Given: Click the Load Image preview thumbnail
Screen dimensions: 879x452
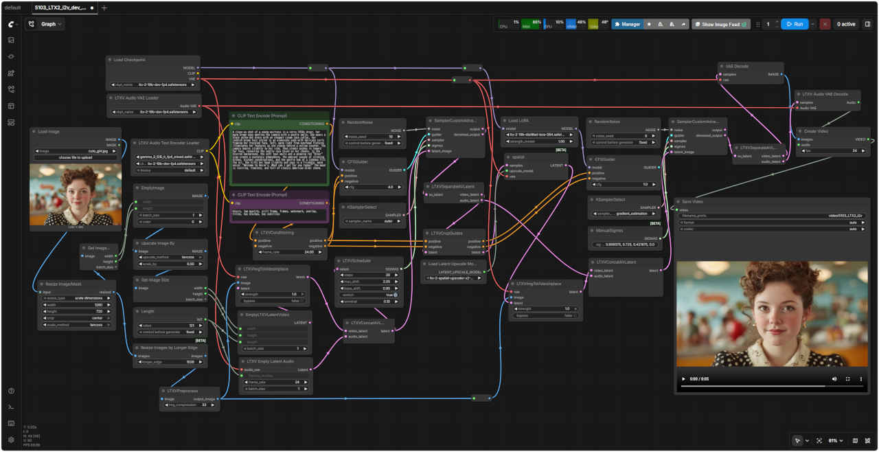Looking at the screenshot, I should tap(76, 193).
